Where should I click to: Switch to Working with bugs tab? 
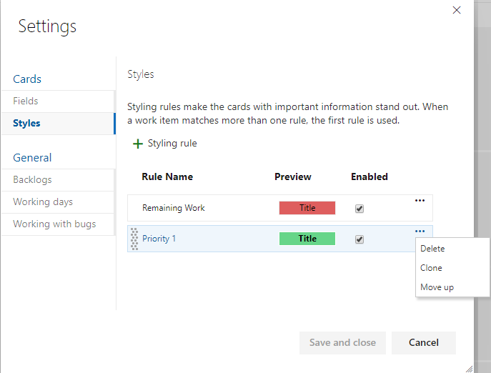(58, 224)
